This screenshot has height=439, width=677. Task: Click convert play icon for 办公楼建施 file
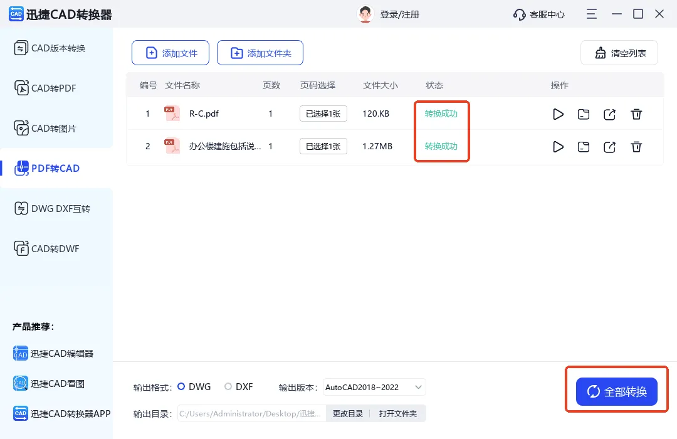[x=558, y=147]
